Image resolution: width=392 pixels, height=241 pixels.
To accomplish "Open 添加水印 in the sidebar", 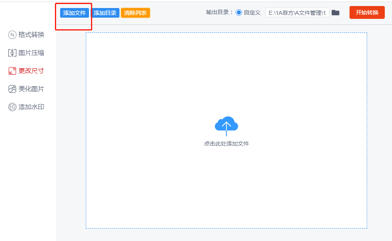I will (26, 107).
